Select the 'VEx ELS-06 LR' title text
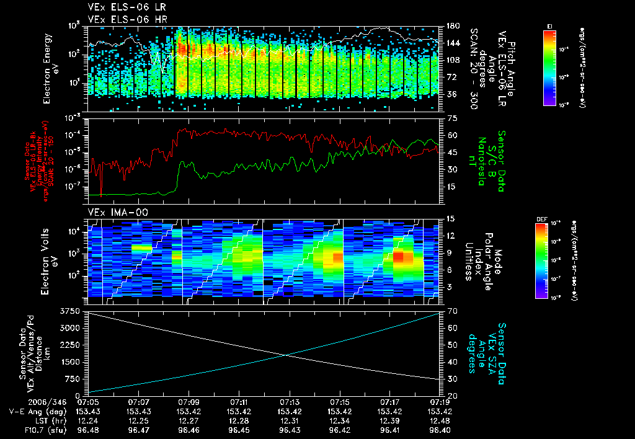This screenshot has width=635, height=439. [127, 7]
